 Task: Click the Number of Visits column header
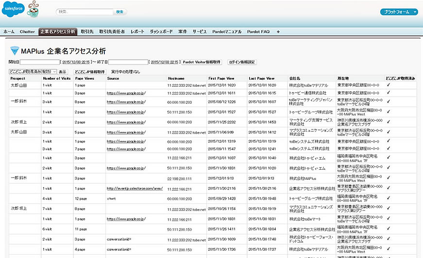[57, 79]
